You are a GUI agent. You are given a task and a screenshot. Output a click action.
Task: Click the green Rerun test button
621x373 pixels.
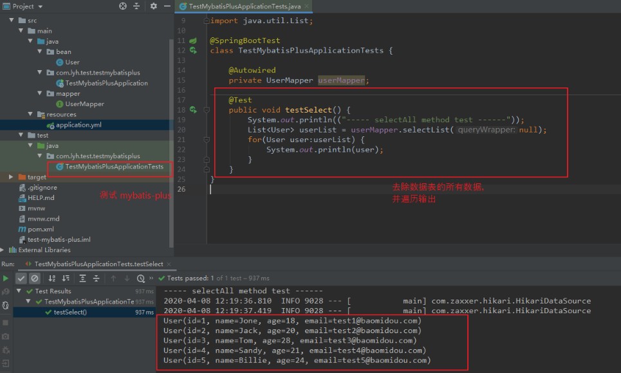coord(6,278)
